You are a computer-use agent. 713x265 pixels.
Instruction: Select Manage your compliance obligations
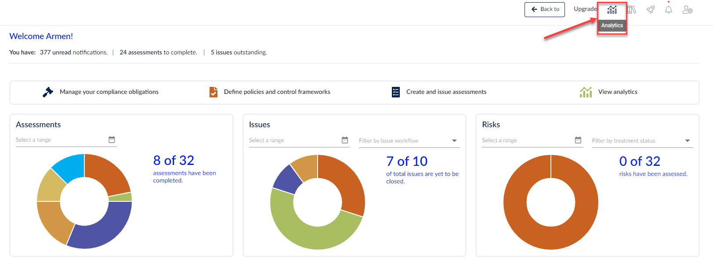click(x=109, y=92)
